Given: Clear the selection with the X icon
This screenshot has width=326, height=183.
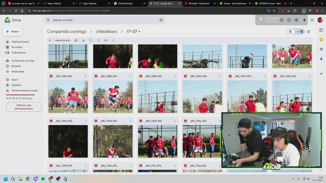Looking at the screenshot, I should click(x=50, y=40).
